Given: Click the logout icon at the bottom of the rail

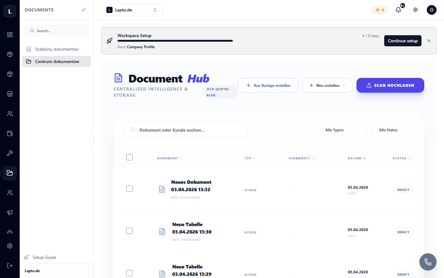Looking at the screenshot, I should point(10,266).
